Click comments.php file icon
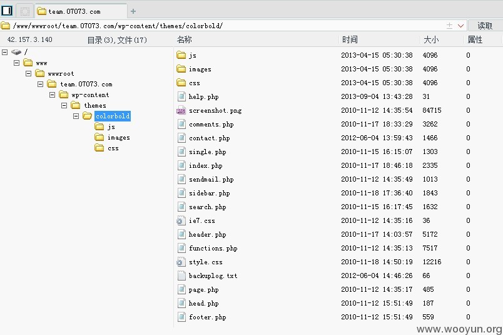Screen dimensions: 503x335 coord(181,124)
